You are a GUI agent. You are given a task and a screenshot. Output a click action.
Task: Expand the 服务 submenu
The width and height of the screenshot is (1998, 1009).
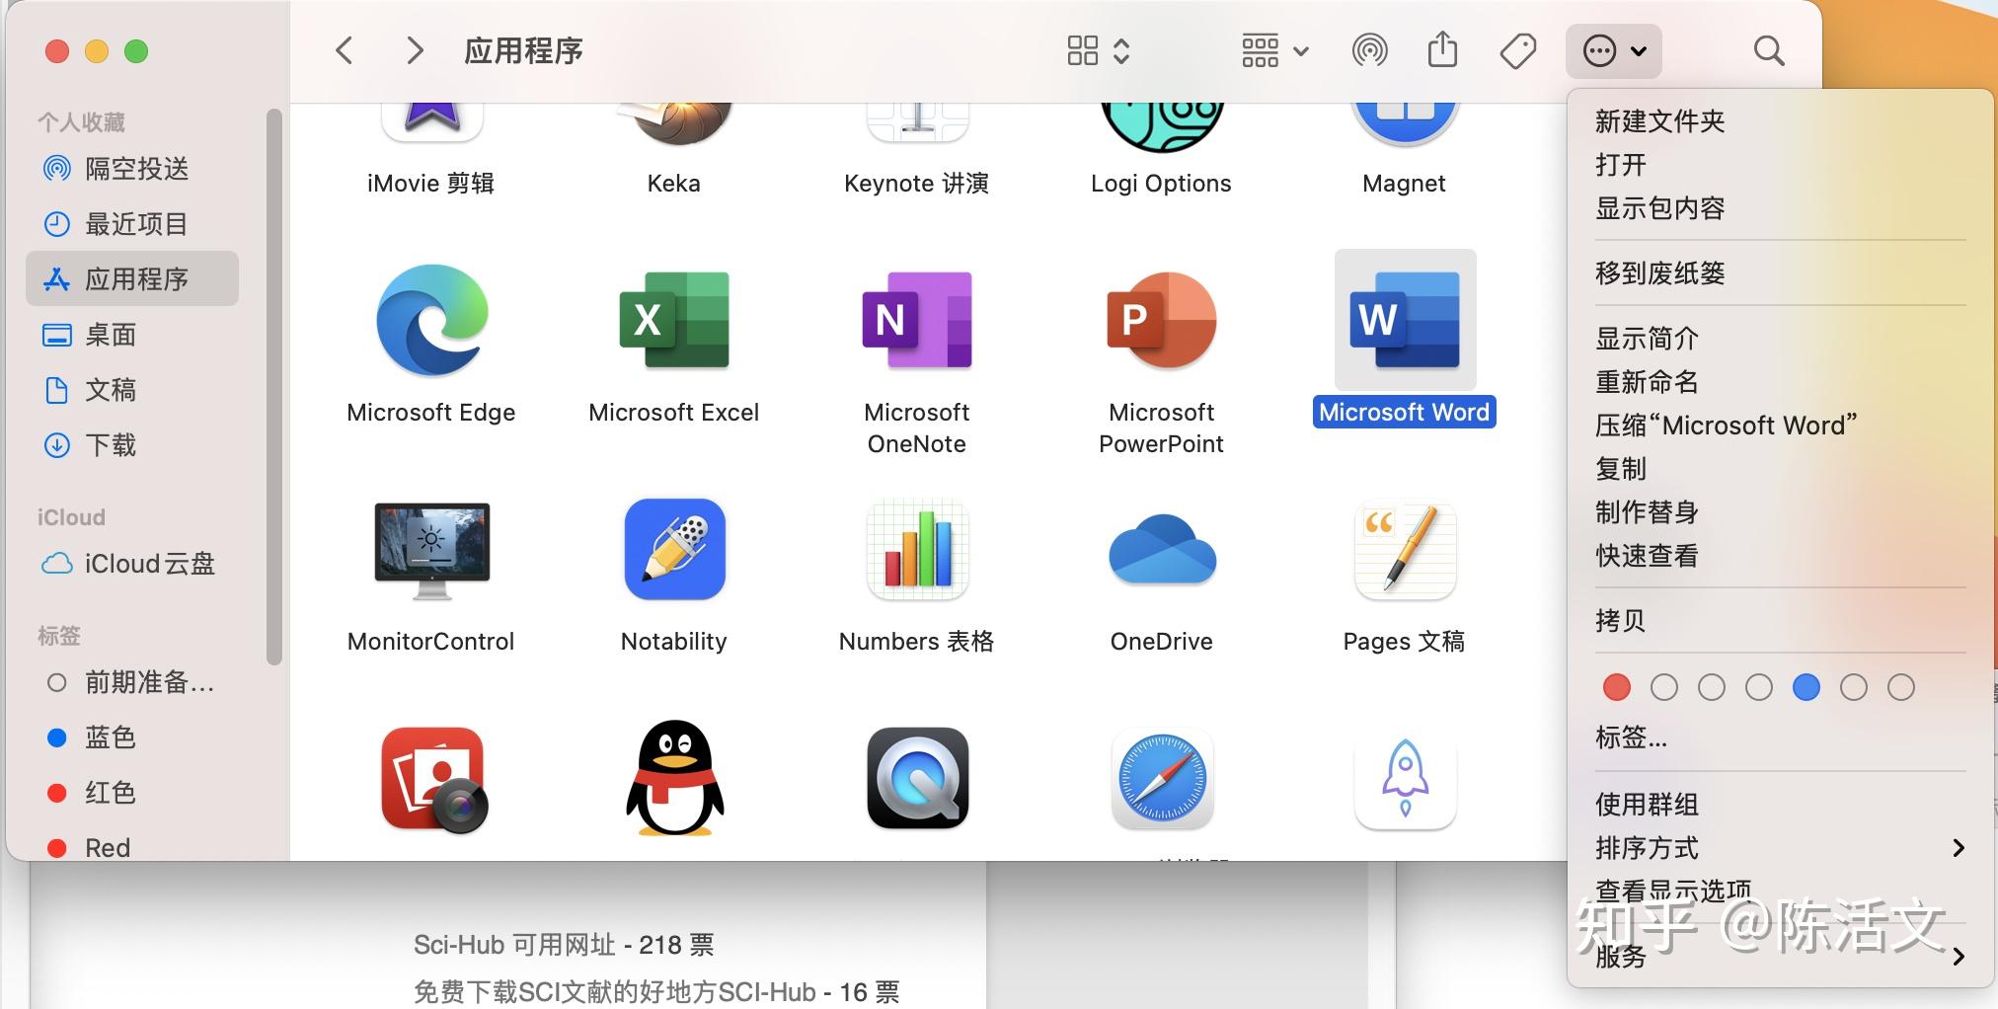[1780, 956]
